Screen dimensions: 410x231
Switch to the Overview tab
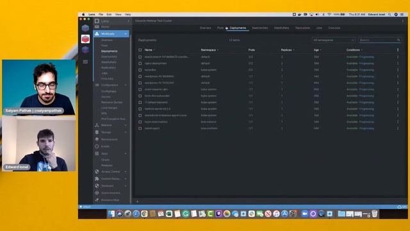(205, 28)
